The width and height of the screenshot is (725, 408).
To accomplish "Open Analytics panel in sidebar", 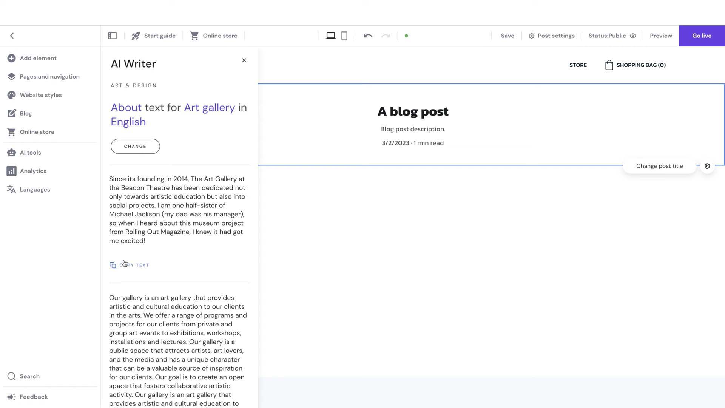I will click(33, 171).
